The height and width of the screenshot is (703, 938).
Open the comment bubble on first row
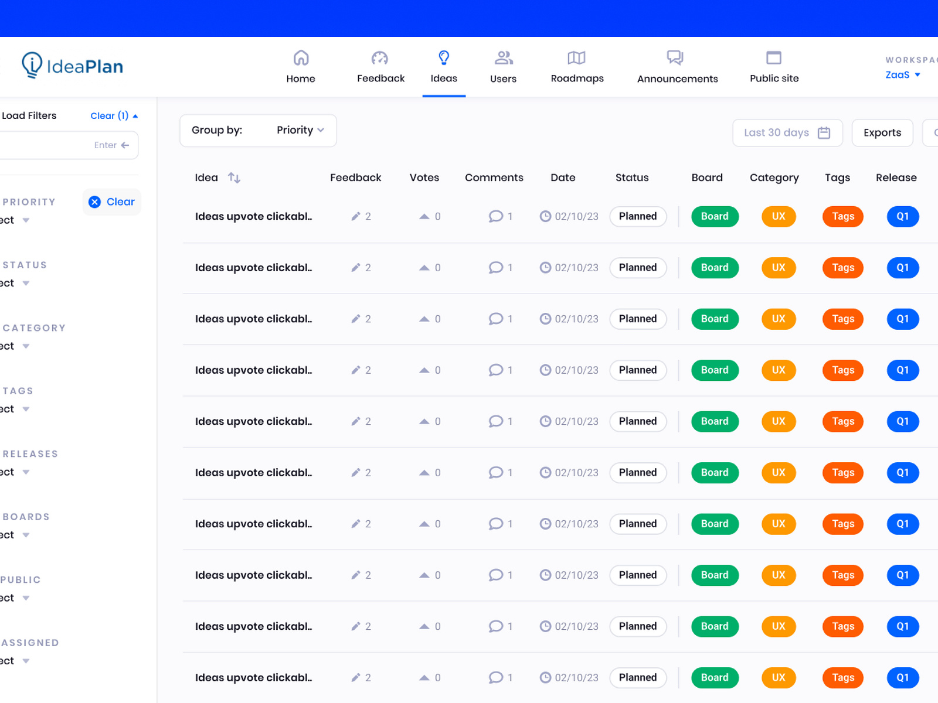point(496,216)
